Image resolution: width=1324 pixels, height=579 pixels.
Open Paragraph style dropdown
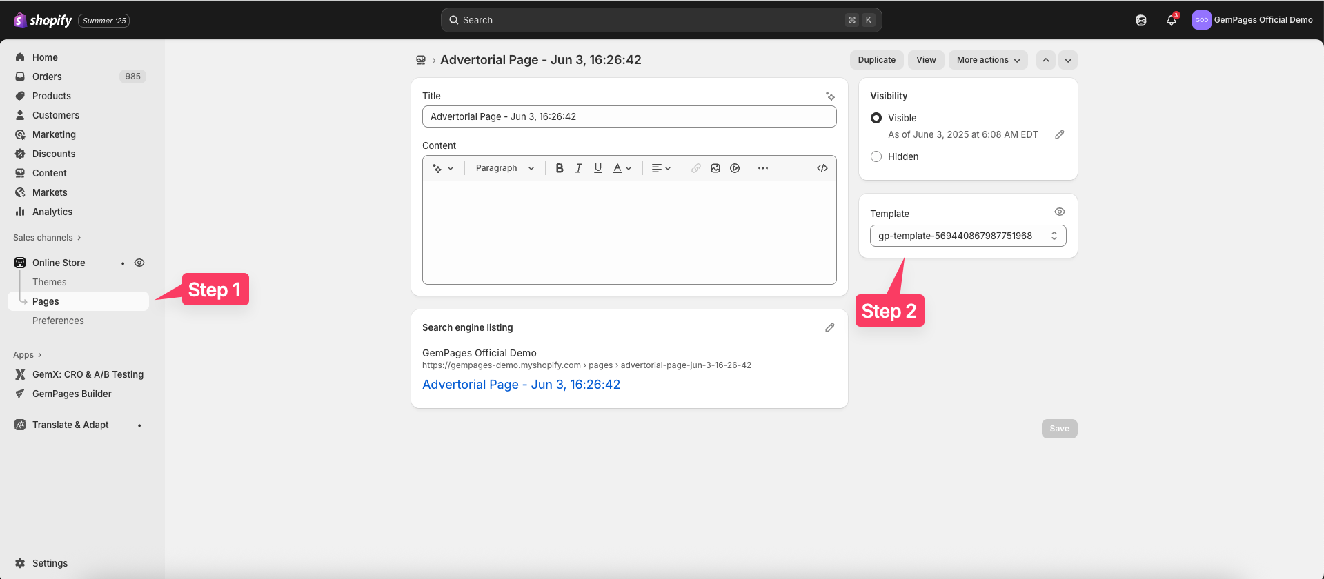(x=505, y=168)
